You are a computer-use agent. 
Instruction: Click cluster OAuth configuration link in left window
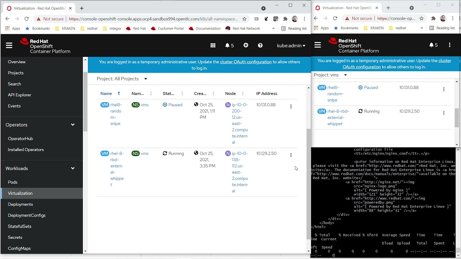[246, 62]
